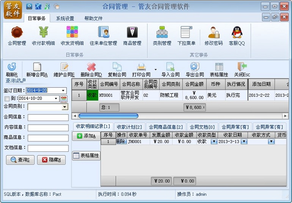
Task: Open the 合同类别 combo box arrow
Action: 65,107
